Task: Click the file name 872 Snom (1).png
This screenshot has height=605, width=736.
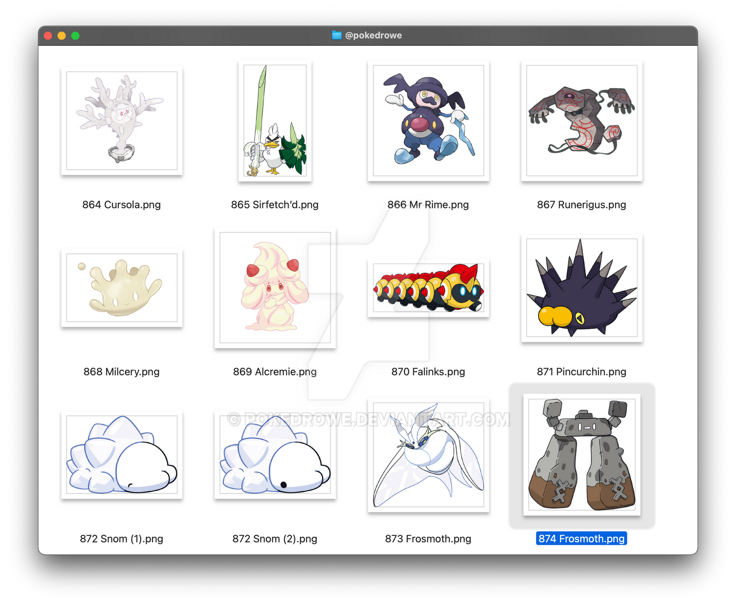Action: pyautogui.click(x=122, y=539)
